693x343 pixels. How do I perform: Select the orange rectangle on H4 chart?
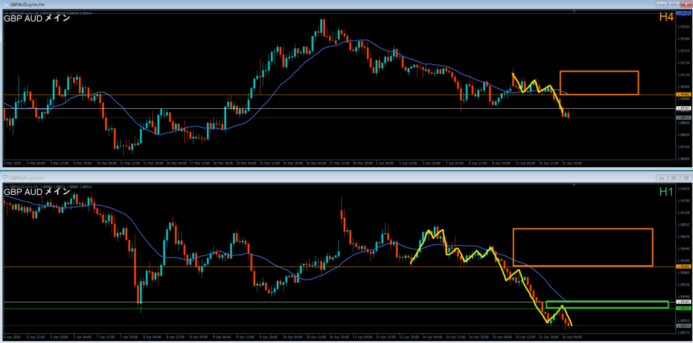pyautogui.click(x=599, y=72)
